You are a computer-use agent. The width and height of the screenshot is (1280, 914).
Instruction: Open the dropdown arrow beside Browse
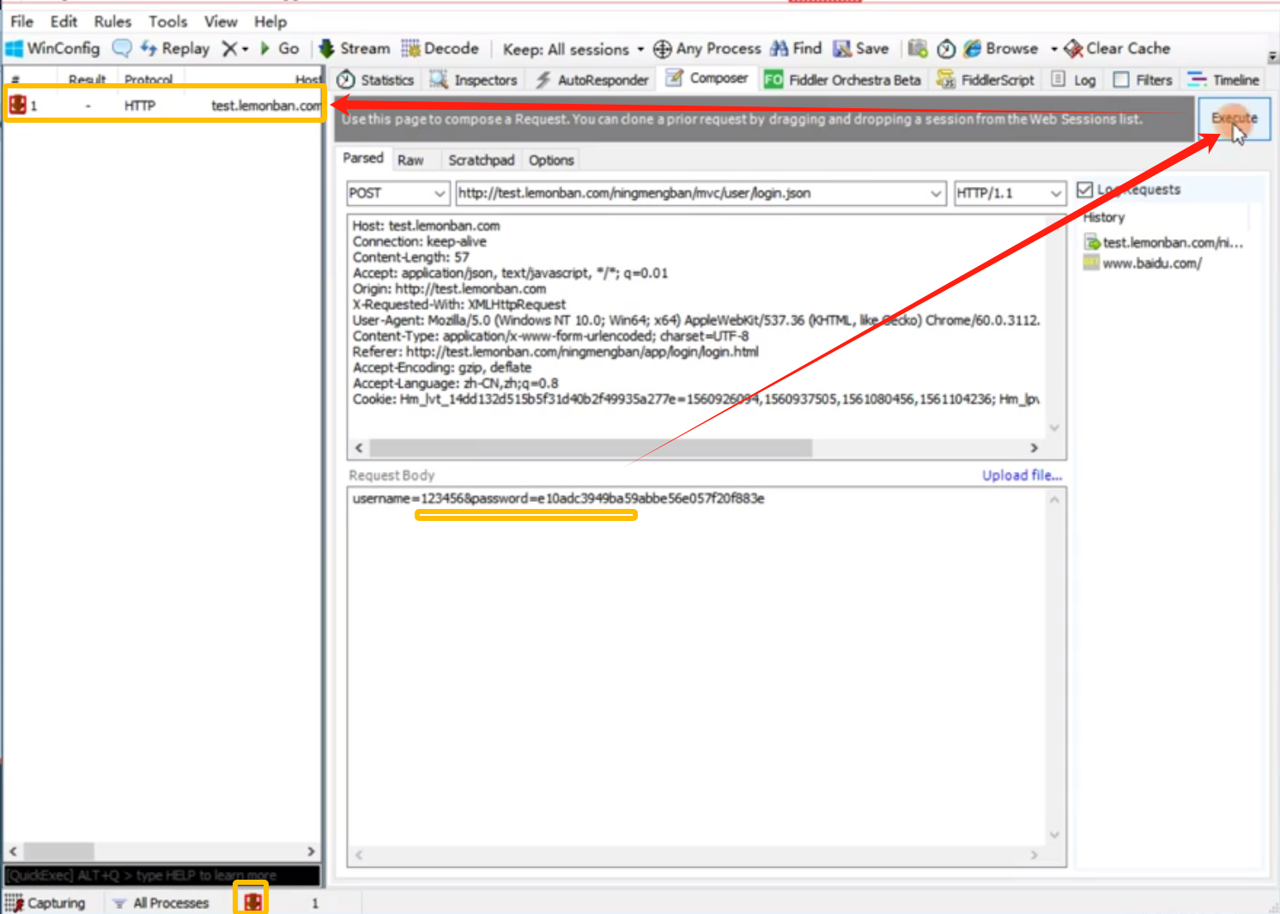(x=1053, y=49)
